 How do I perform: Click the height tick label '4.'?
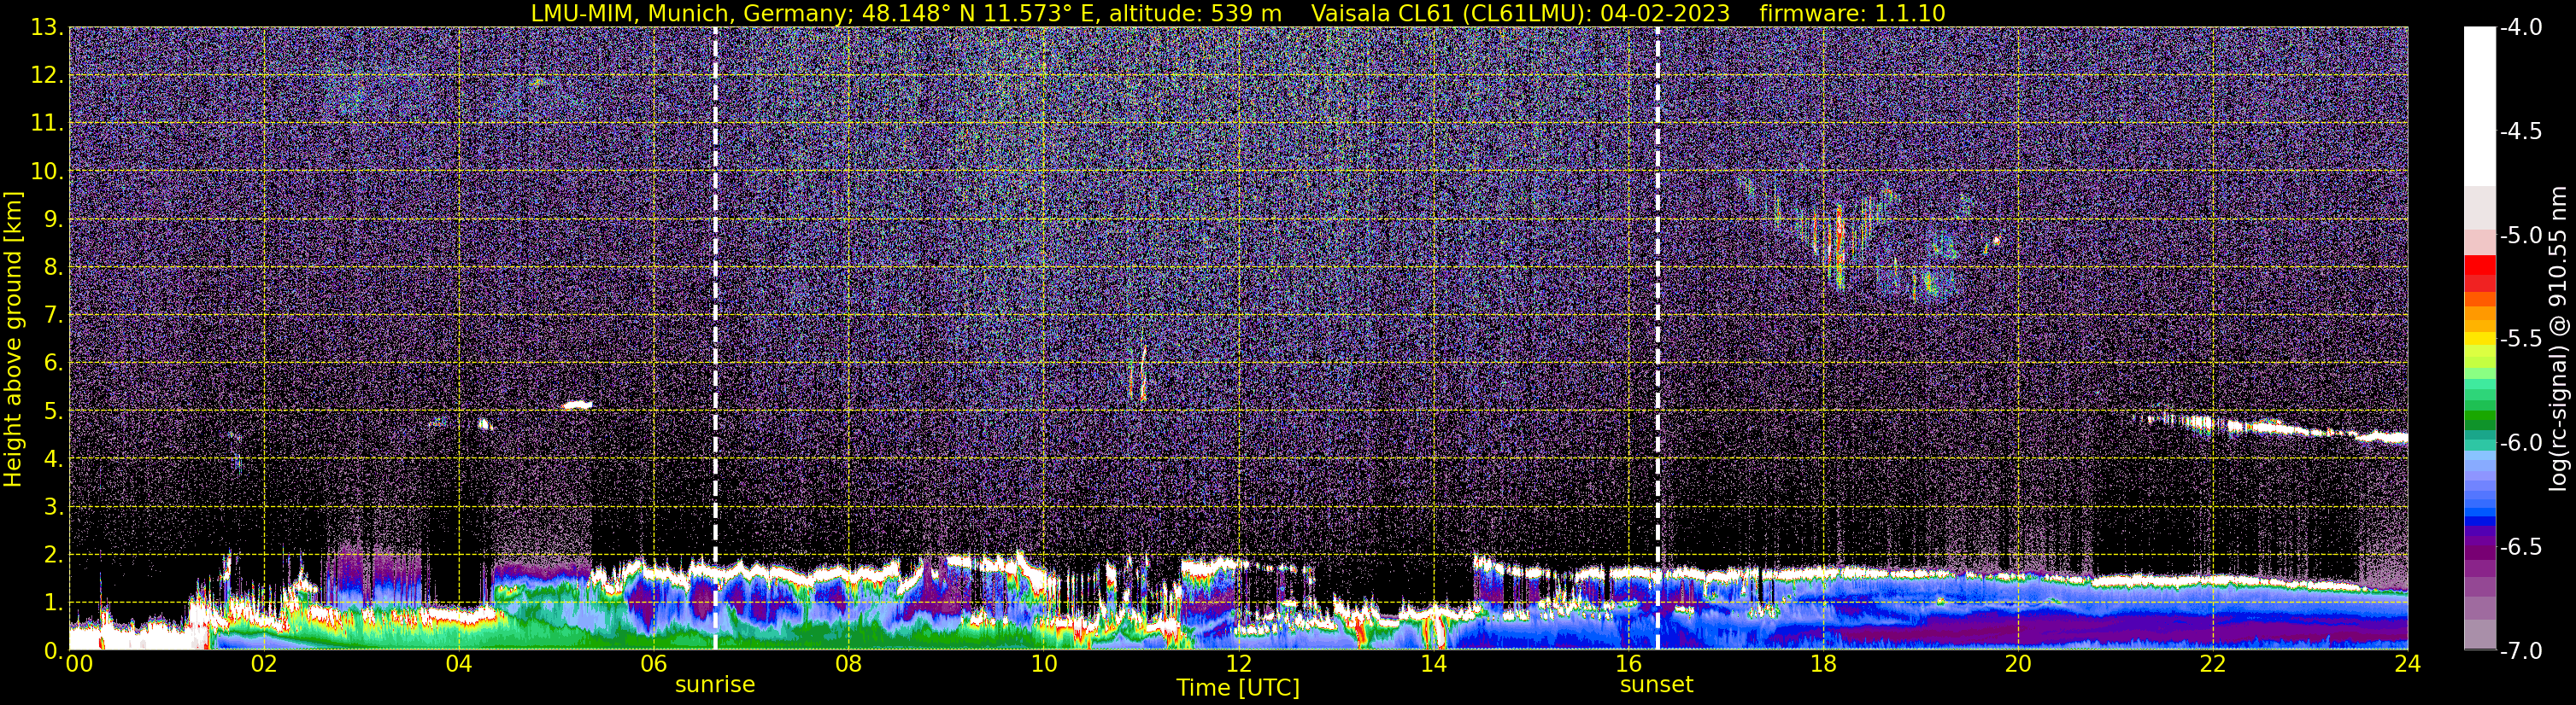tap(53, 459)
